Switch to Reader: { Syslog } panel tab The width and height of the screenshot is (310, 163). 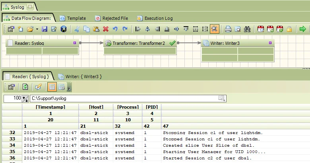click(x=28, y=77)
